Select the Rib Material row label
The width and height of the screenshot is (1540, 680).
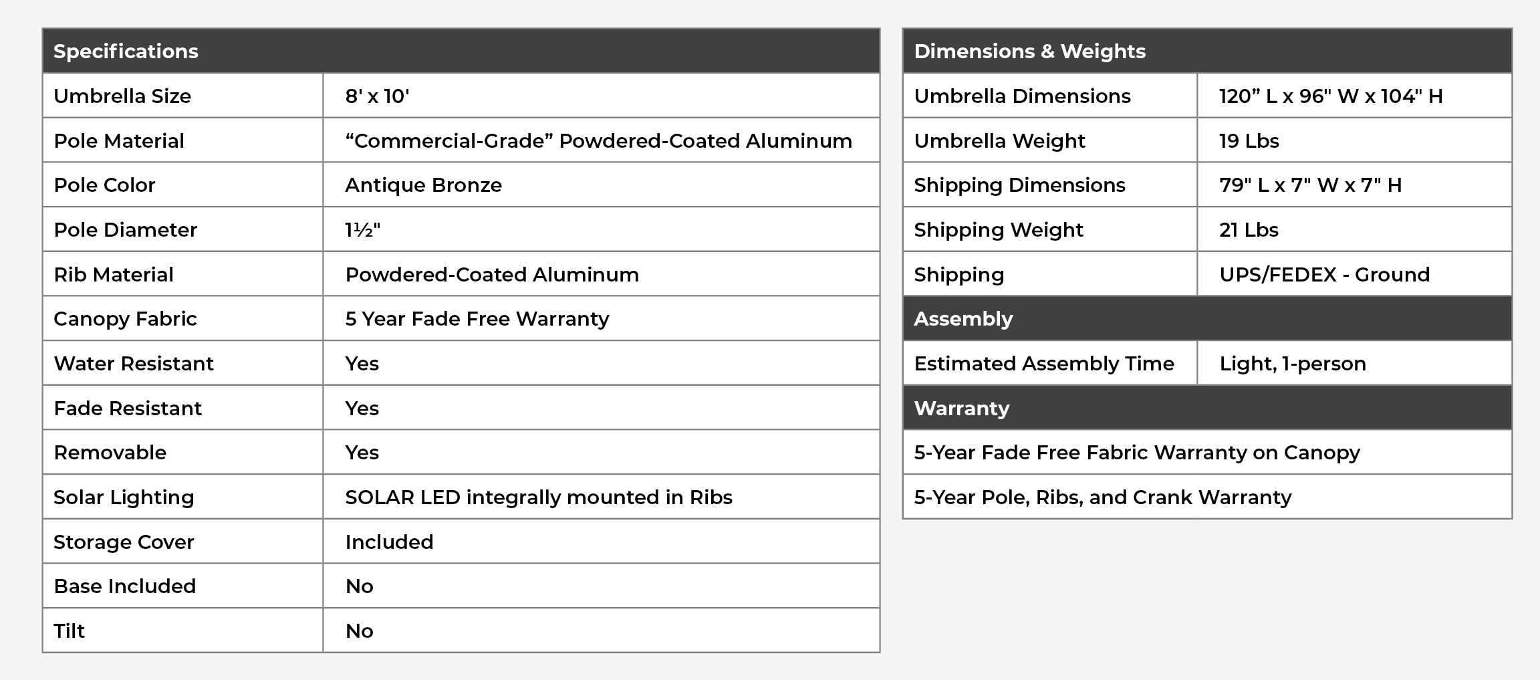coord(114,275)
